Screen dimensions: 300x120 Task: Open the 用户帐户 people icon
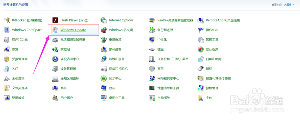55,98
